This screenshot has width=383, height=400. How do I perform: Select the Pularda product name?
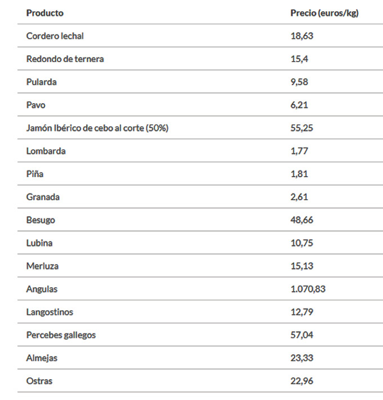[x=41, y=82]
